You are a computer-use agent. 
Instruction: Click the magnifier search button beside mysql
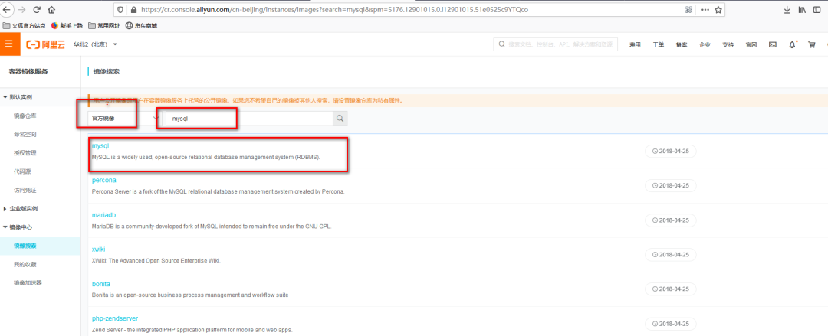(x=340, y=119)
